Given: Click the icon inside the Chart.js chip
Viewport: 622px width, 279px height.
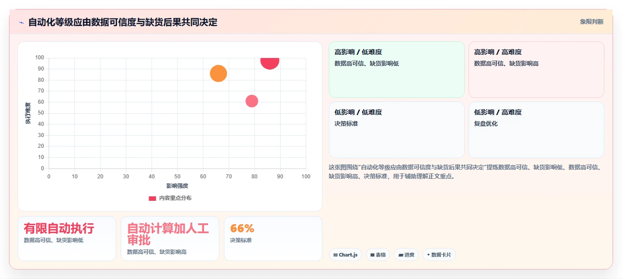Looking at the screenshot, I should pos(336,255).
